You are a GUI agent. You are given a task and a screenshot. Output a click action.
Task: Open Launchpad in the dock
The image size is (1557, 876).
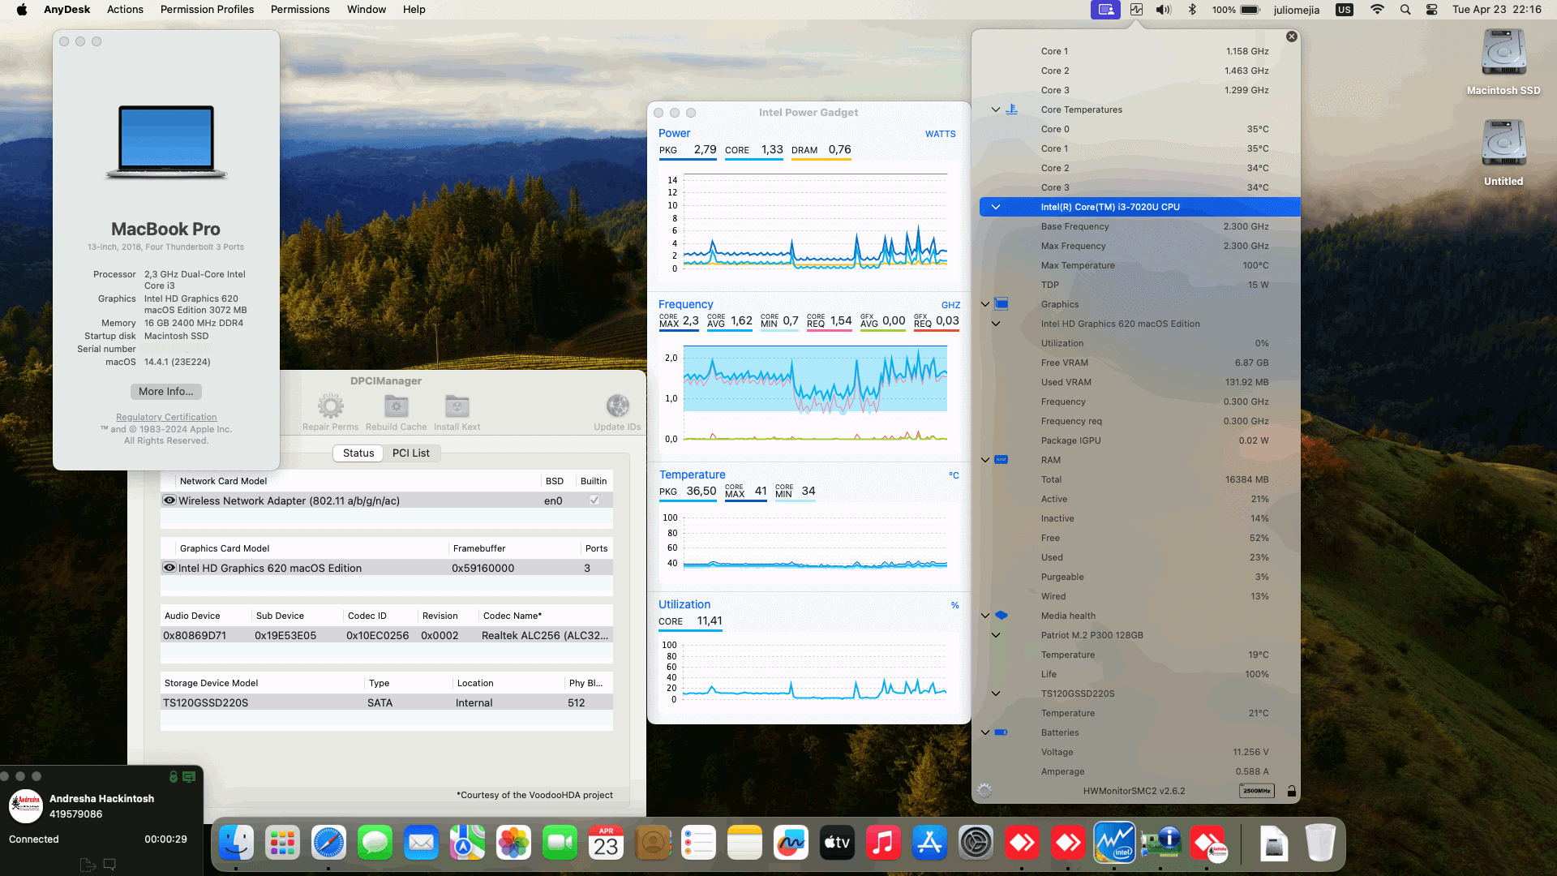pyautogui.click(x=283, y=844)
